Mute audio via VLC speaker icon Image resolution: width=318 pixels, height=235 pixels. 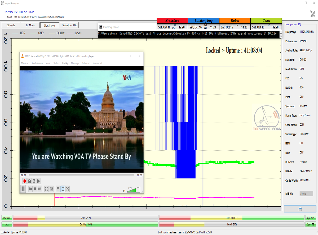pos(124,191)
